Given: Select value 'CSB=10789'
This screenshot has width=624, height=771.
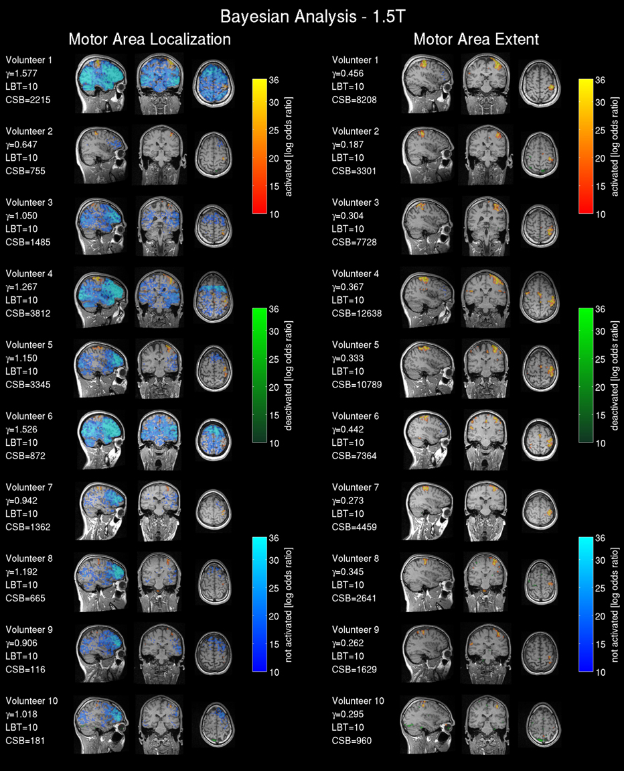Looking at the screenshot, I should pyautogui.click(x=356, y=385).
